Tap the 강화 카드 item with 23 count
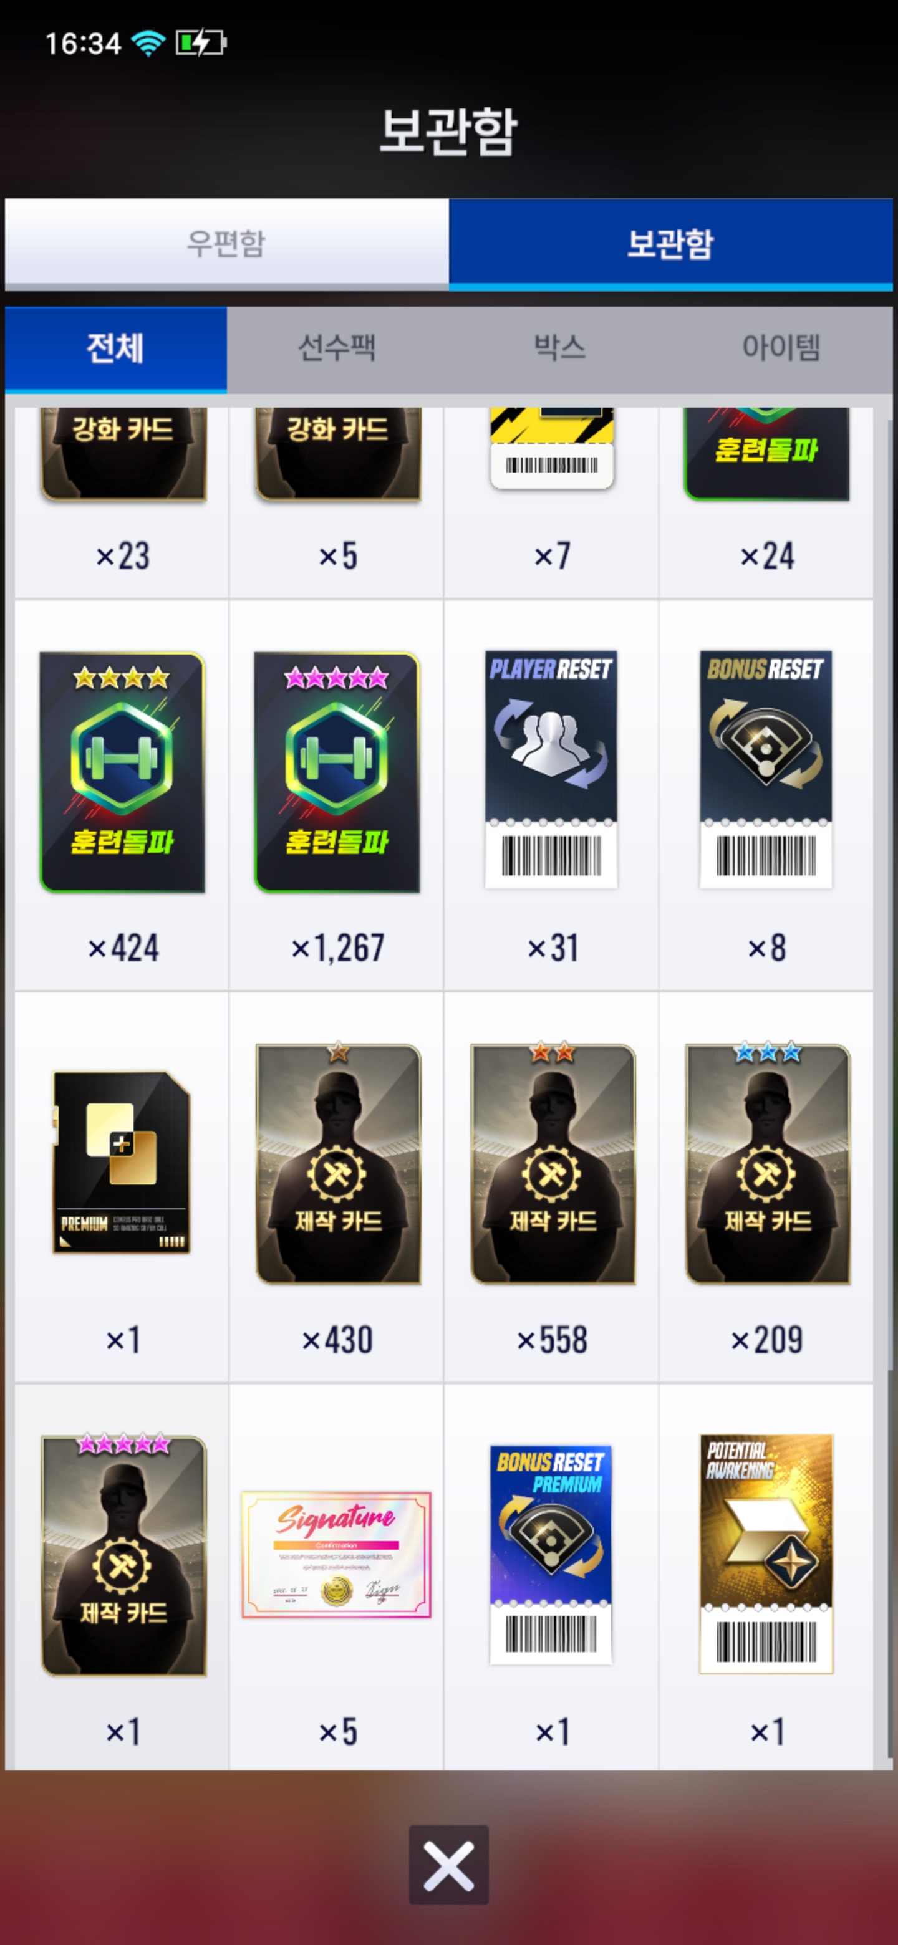Screen dimensions: 898x1945 123,454
